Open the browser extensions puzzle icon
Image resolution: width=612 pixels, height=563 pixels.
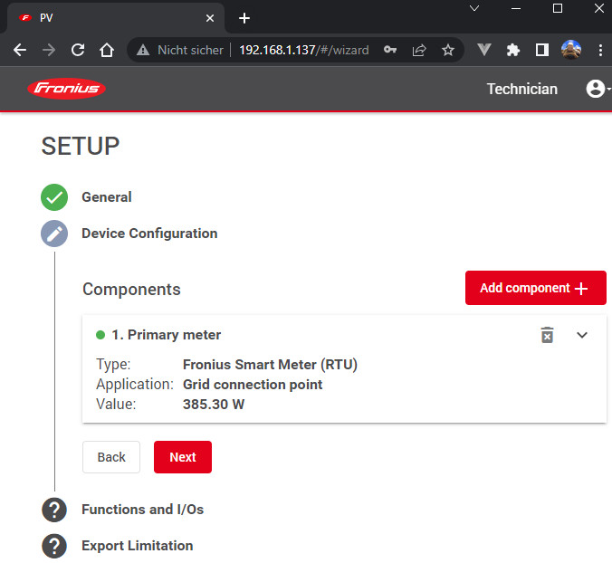coord(513,50)
